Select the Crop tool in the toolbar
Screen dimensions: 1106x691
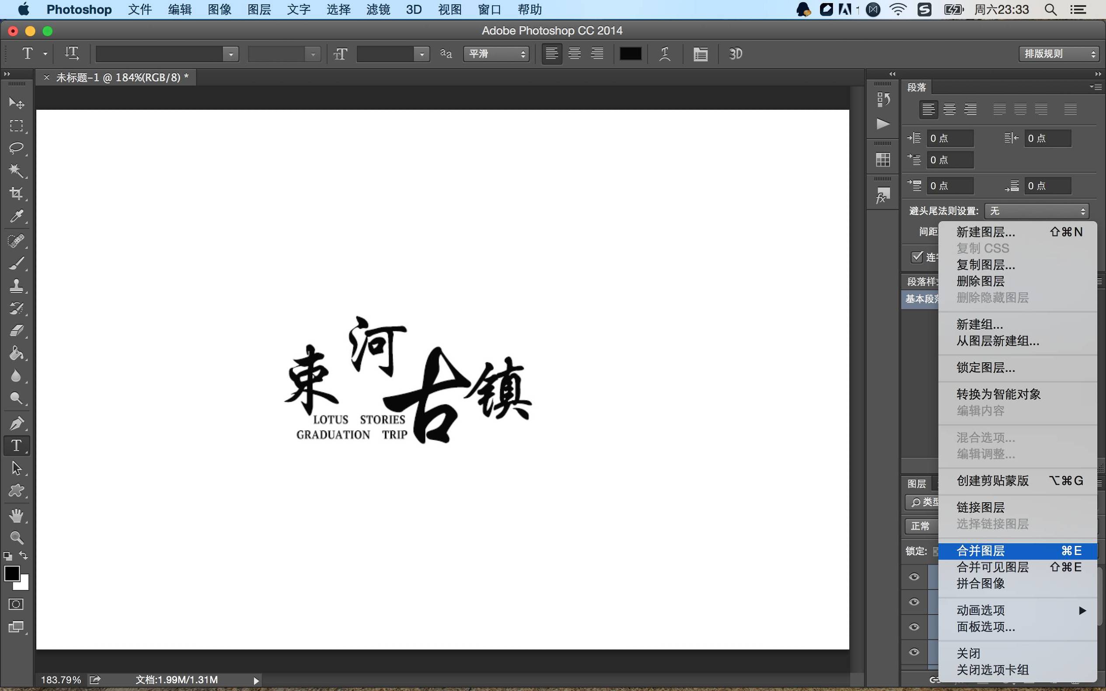(x=17, y=193)
